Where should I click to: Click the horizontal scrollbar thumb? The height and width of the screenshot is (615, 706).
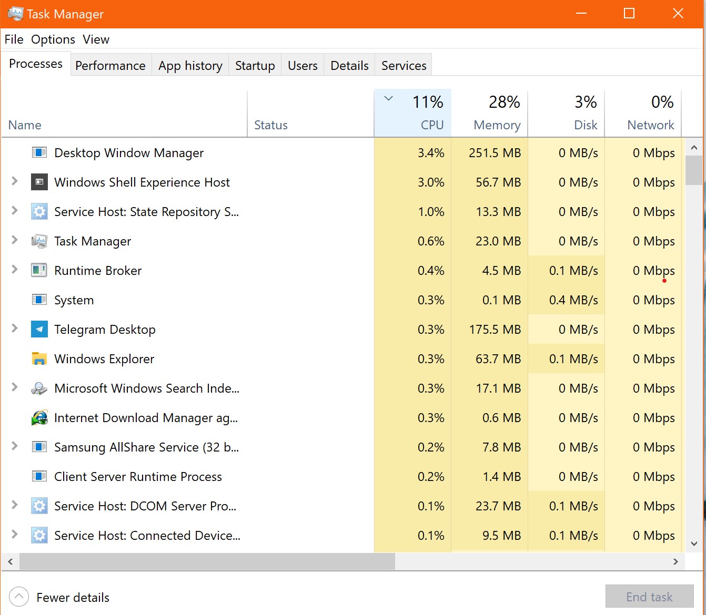tap(207, 562)
